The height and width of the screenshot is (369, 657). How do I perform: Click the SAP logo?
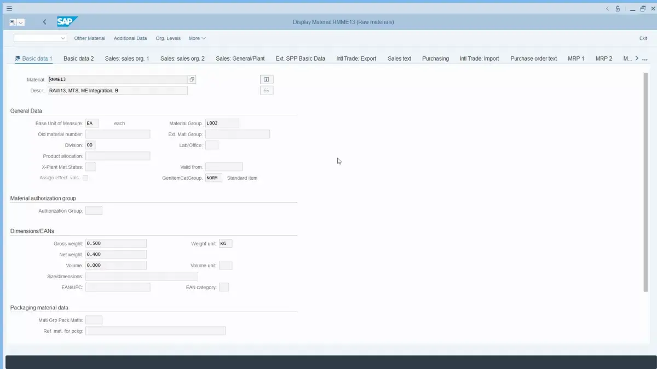(x=67, y=22)
